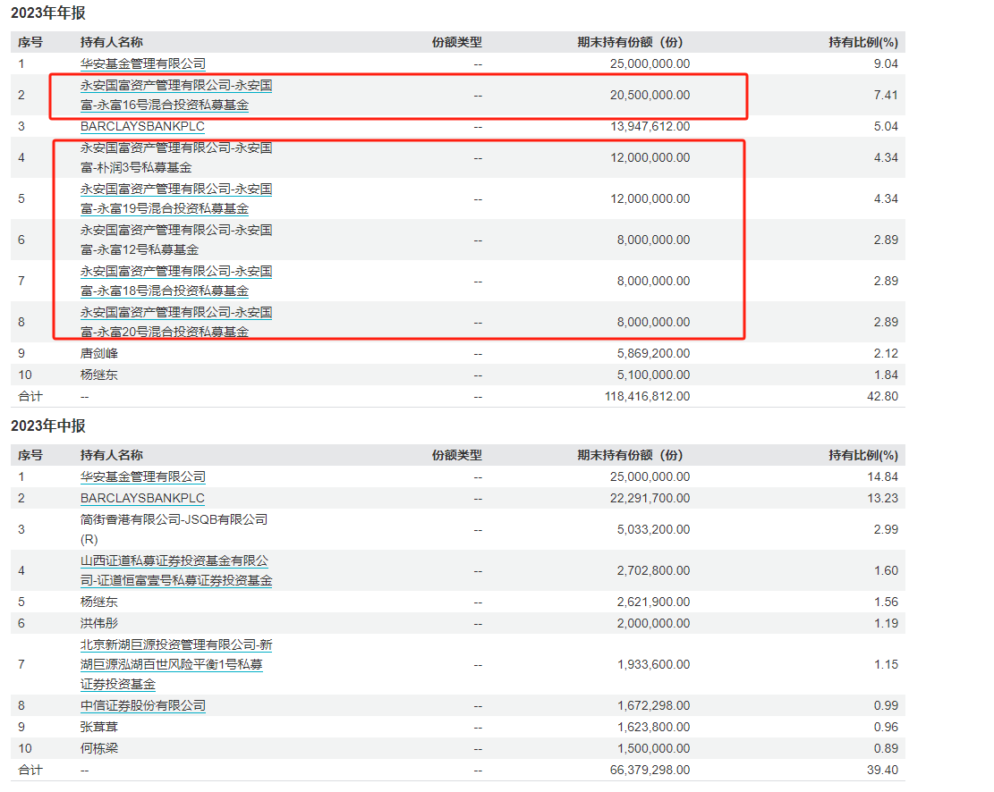Select share value 13,947,612.00
The image size is (994, 792).
650,127
